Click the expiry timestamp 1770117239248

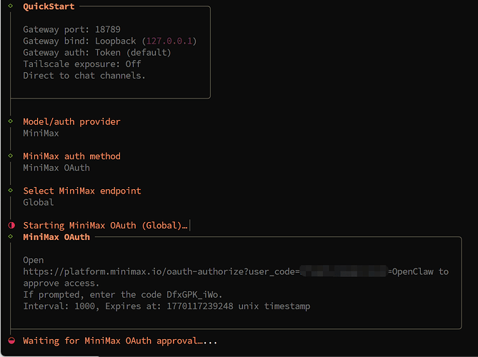[x=200, y=306]
